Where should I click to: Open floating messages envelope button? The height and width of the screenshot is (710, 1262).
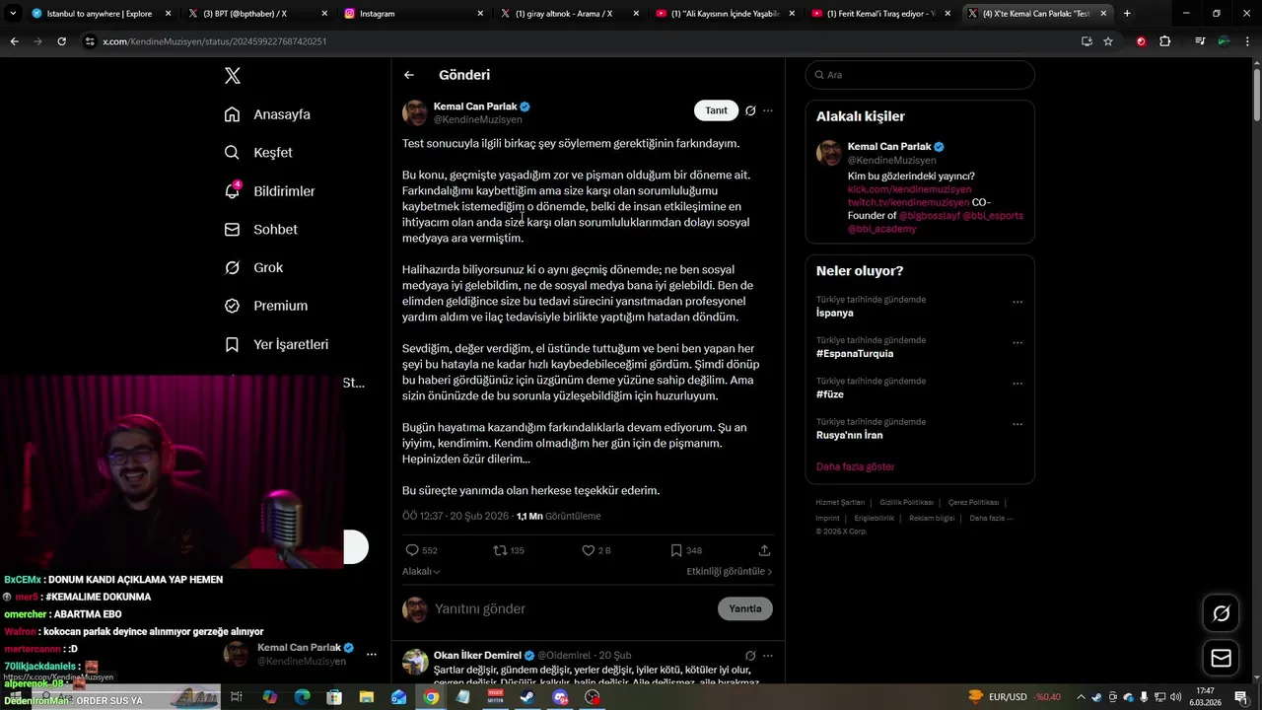click(x=1221, y=658)
